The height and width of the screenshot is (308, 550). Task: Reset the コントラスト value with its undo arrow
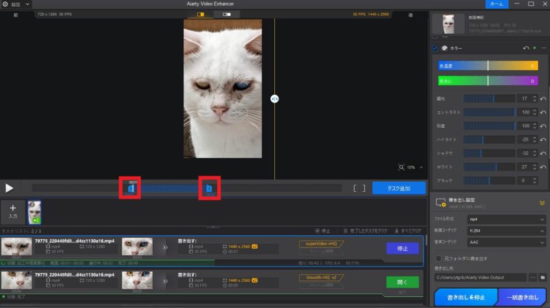(x=543, y=112)
